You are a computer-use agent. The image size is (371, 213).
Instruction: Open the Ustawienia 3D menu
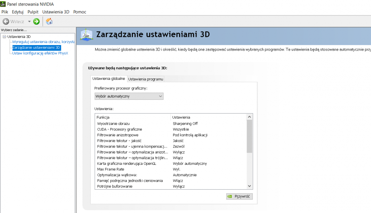pos(56,12)
